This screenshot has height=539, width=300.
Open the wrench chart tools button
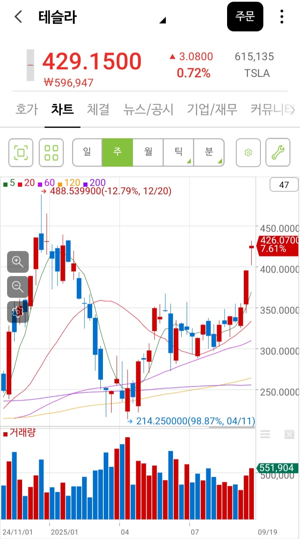278,152
